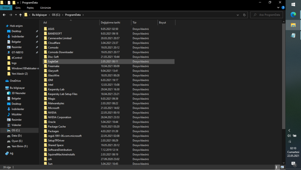The width and height of the screenshot is (301, 170).
Task: Open notification center icon
Action: point(293,164)
